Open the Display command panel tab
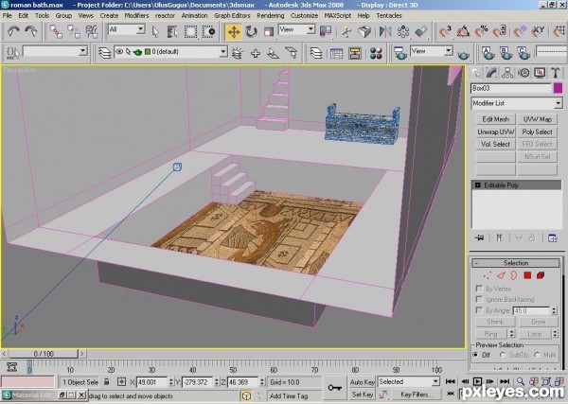Viewport: 568px width, 404px height. coord(540,73)
